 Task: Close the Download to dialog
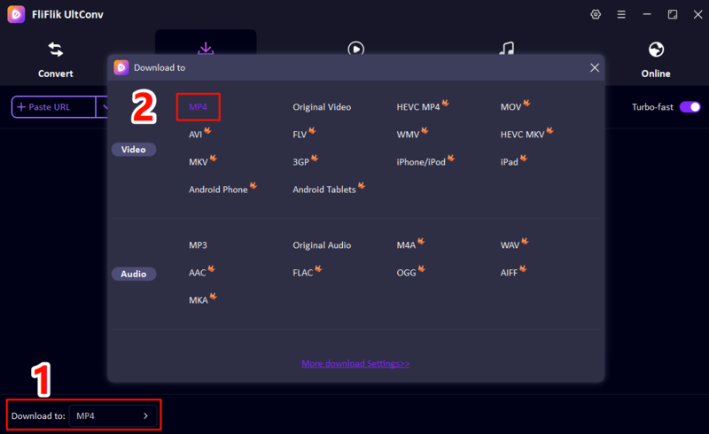(595, 68)
